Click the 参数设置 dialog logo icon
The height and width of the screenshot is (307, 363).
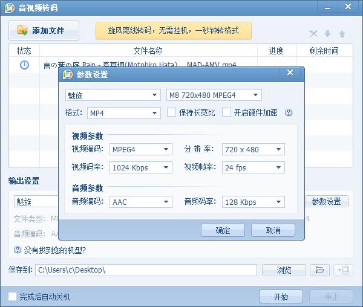pos(68,74)
